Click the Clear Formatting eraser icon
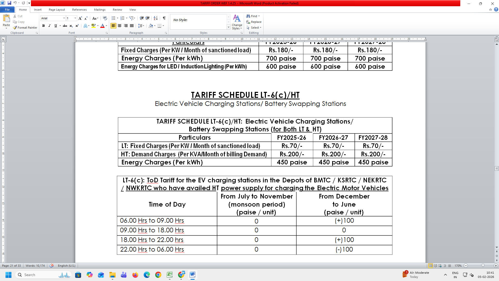The image size is (499, 281). (x=105, y=18)
